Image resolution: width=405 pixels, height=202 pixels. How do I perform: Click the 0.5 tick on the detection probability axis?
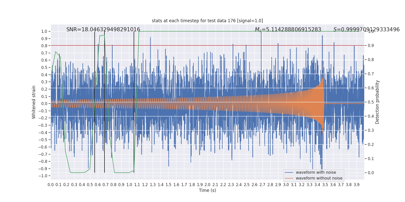tap(371, 102)
